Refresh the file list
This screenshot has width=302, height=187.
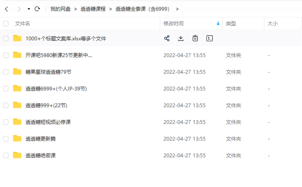[37, 9]
